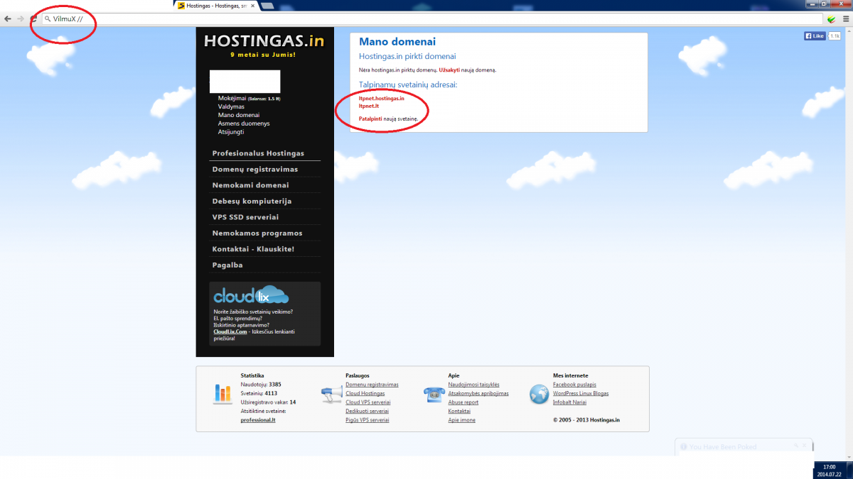The image size is (853, 479).
Task: Click the browser forward arrow
Action: click(20, 18)
